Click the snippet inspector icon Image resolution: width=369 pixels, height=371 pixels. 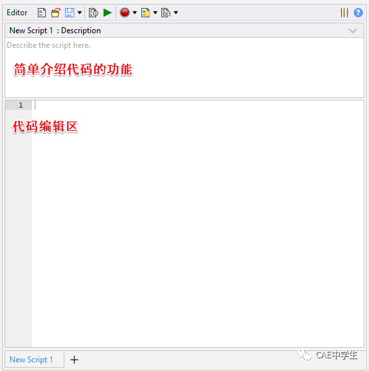pos(166,13)
